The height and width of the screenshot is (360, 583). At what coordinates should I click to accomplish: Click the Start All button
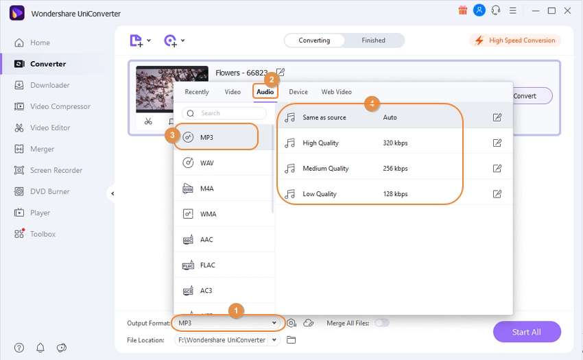(527, 332)
